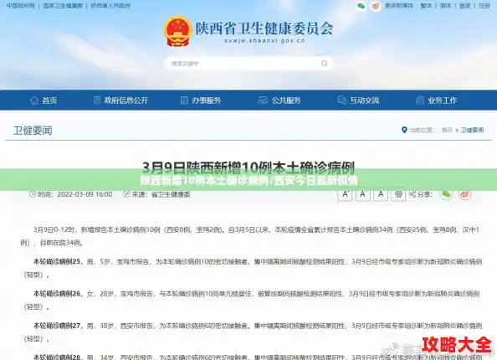The image size is (497, 360).
Task: Switch to 简体 simplified Chinese
Action: (x=445, y=6)
